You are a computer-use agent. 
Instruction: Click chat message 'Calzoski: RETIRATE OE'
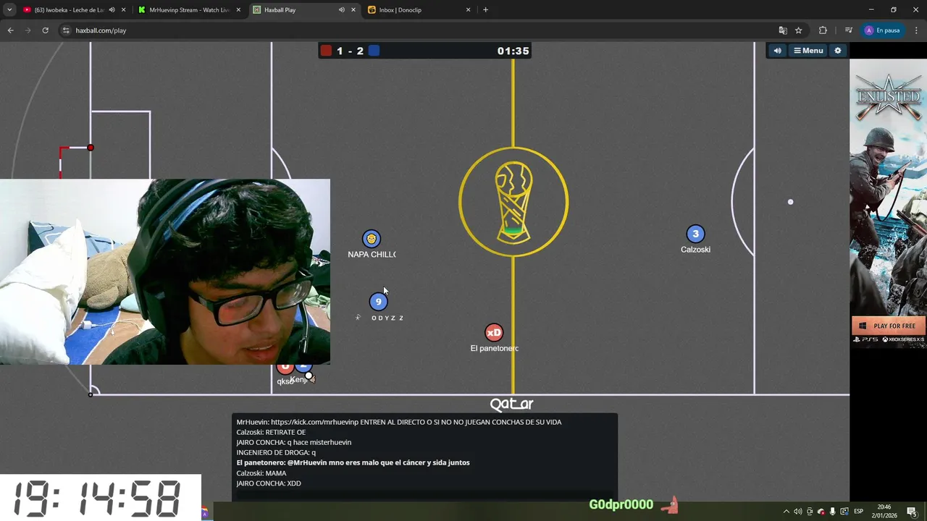pos(271,432)
